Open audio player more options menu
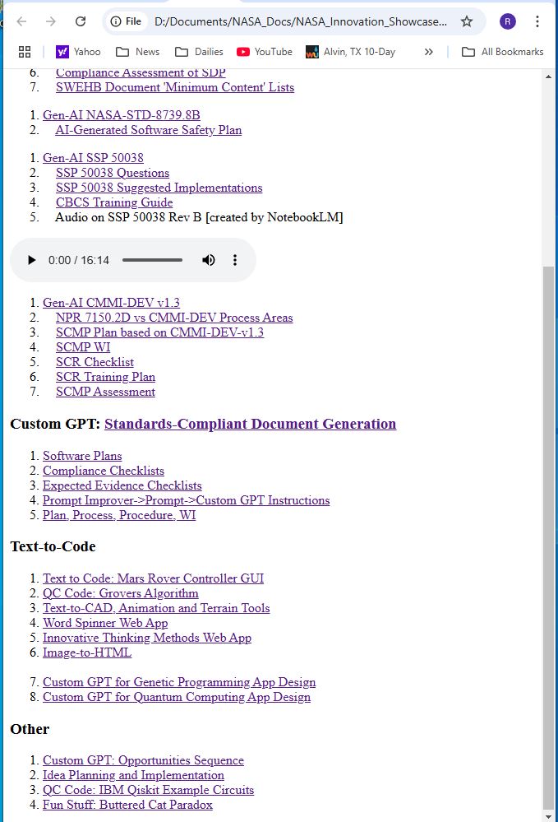This screenshot has height=822, width=558. coord(235,260)
